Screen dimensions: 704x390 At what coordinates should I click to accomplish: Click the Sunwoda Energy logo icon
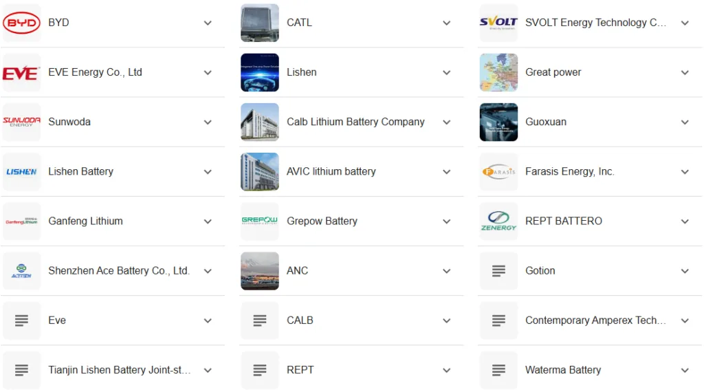[21, 122]
